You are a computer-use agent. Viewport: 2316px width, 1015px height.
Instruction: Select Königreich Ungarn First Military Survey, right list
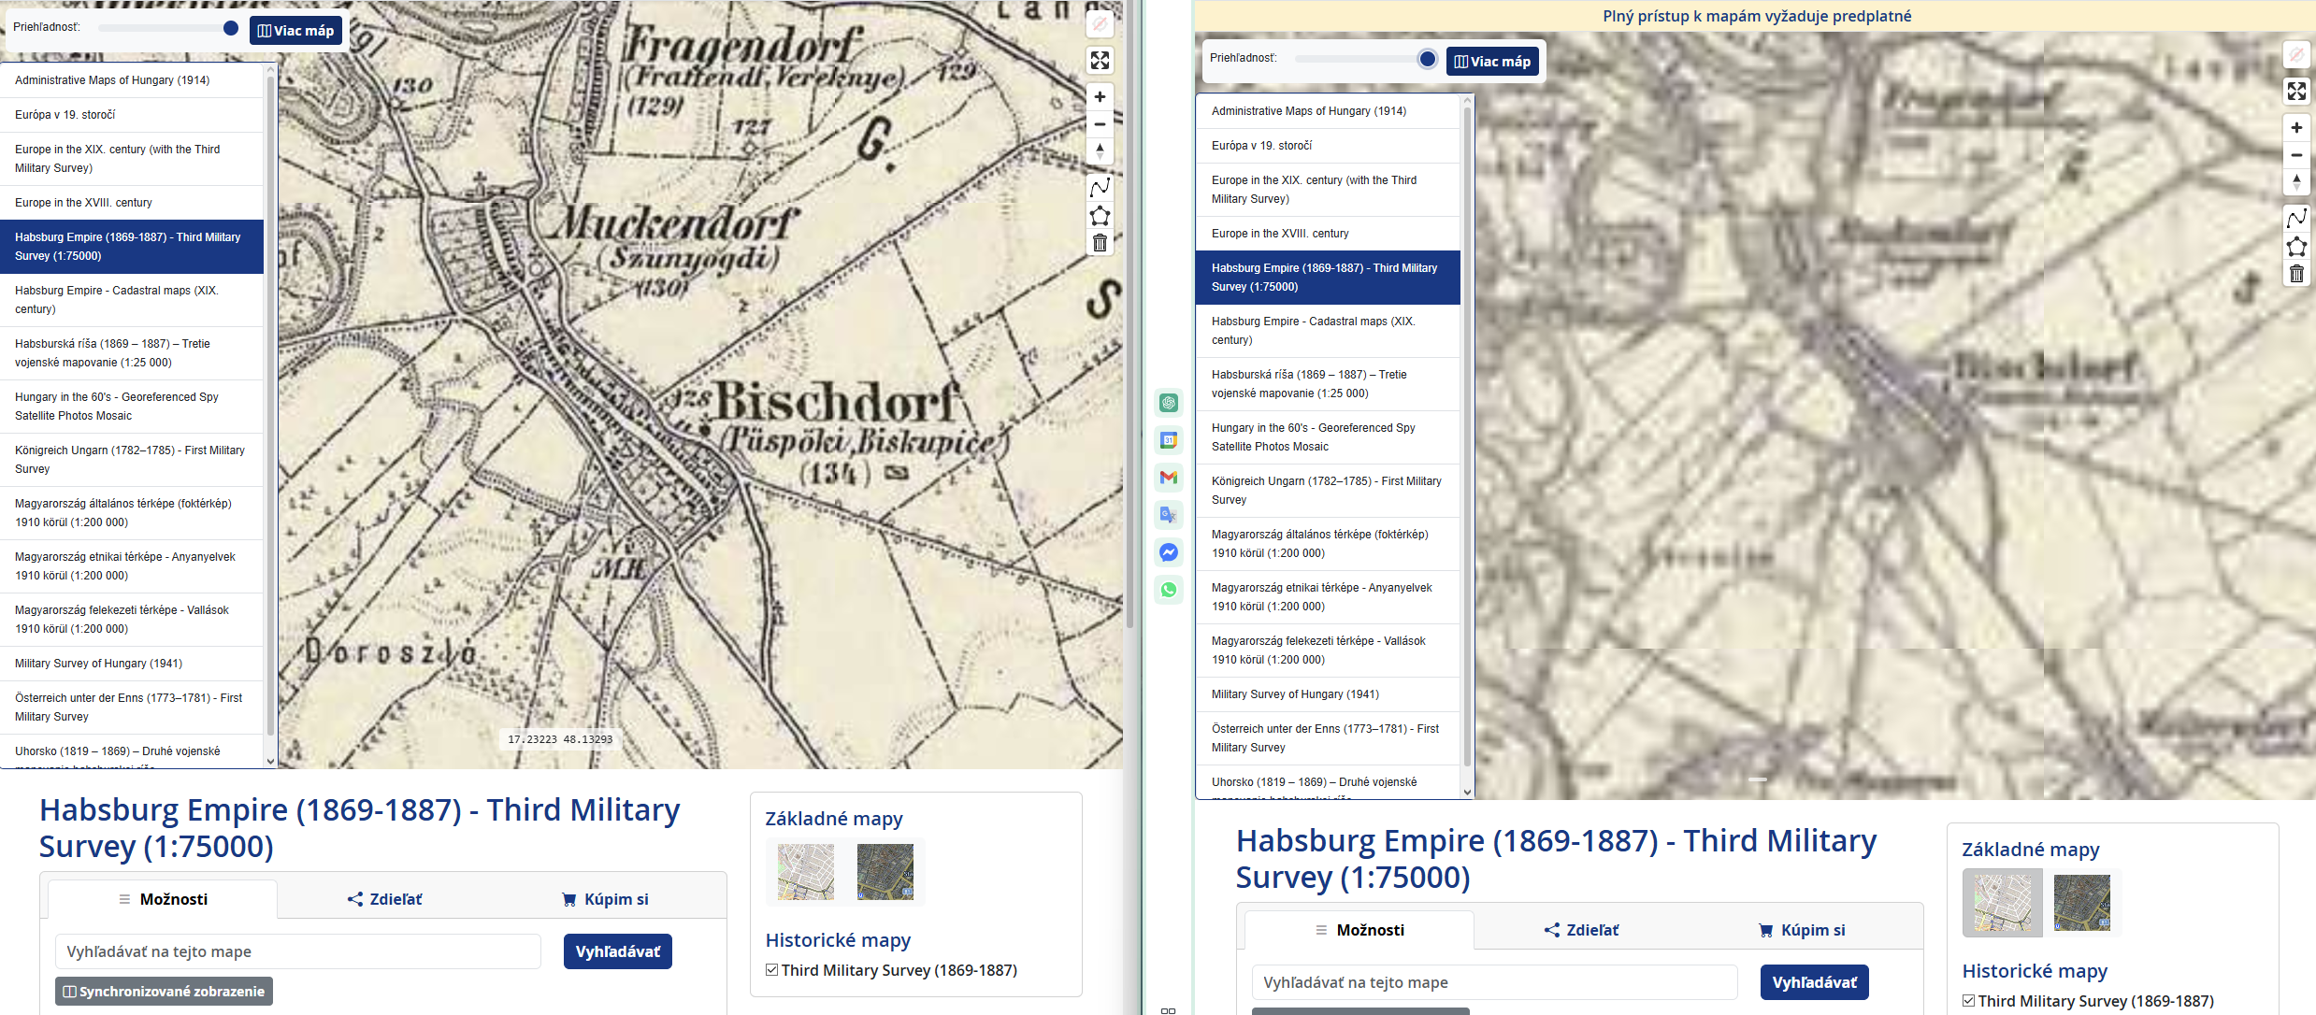click(x=1328, y=491)
